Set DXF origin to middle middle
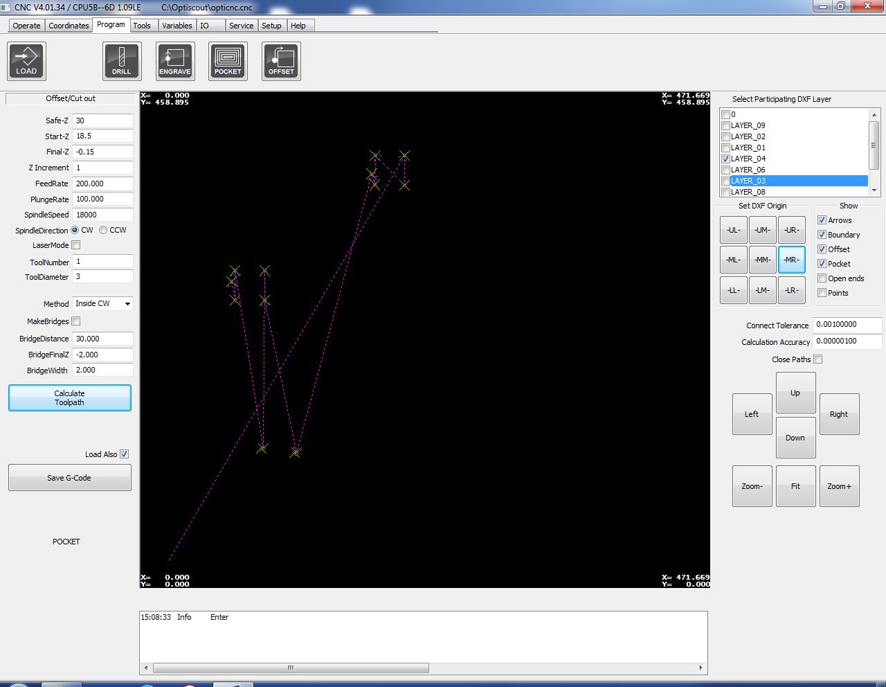This screenshot has height=687, width=886. 763,260
